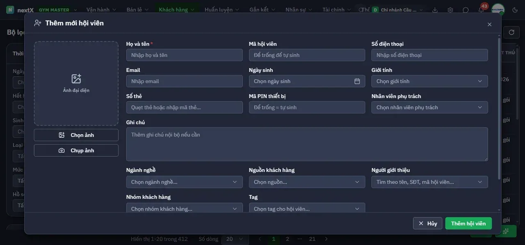Click the Mã hội viên input field

click(307, 55)
